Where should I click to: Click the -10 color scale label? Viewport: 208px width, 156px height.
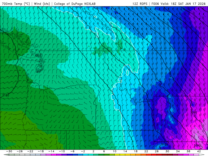click(x=62, y=151)
